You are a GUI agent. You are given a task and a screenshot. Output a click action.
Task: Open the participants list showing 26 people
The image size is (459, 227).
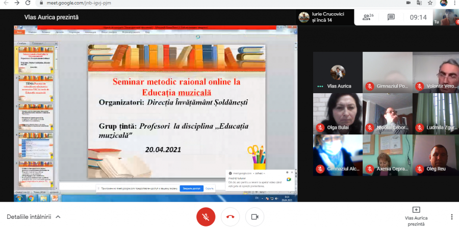[x=368, y=17]
